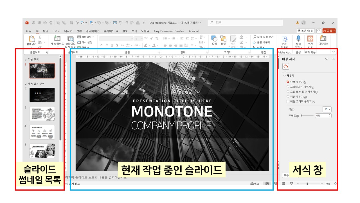This screenshot has height=203, width=360.
Task: Start slide show from status bar icon
Action: point(292,184)
